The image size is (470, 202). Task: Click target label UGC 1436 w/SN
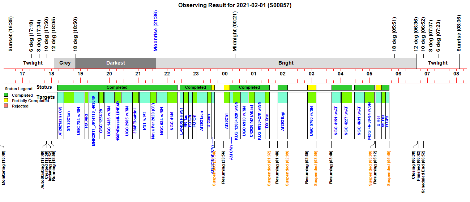(109, 122)
